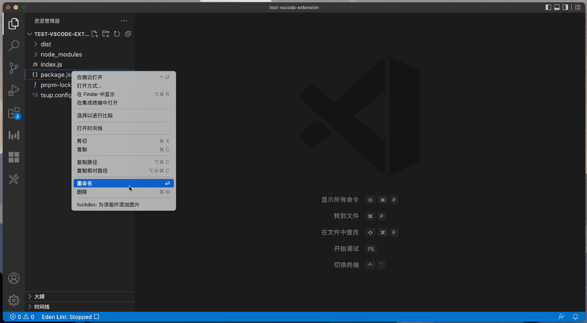Screen dimensions: 587x323
Task: Collapse all folders in explorer
Action: click(x=128, y=34)
